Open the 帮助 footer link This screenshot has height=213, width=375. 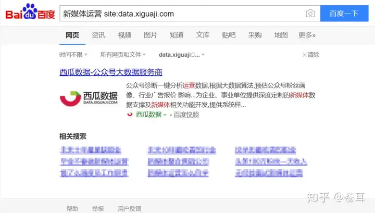pyautogui.click(x=72, y=208)
